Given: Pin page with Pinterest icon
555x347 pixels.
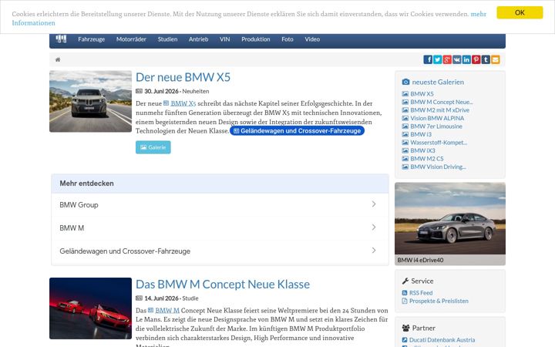Looking at the screenshot, I should pyautogui.click(x=476, y=59).
